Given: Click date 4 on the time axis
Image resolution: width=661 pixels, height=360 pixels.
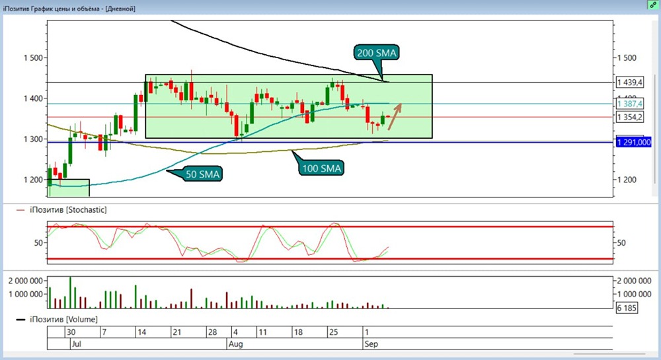Looking at the screenshot, I should (x=235, y=332).
